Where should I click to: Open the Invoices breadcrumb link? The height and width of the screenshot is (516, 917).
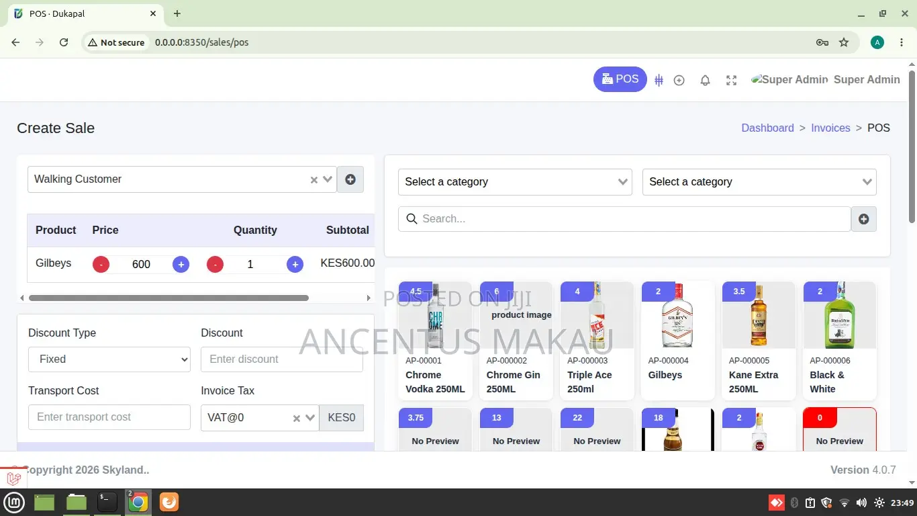[830, 128]
